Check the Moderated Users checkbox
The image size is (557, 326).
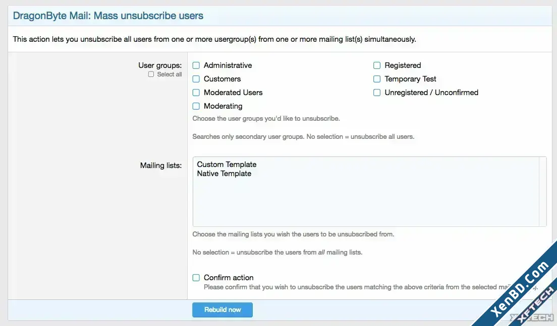click(196, 93)
